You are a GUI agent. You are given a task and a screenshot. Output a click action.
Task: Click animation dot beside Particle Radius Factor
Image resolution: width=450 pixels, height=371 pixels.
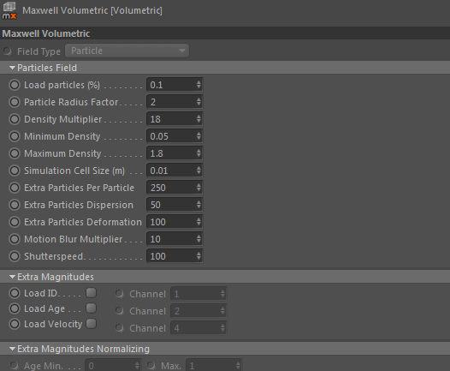point(15,102)
